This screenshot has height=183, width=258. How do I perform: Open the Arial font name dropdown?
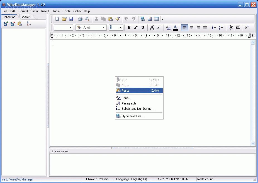click(x=104, y=28)
